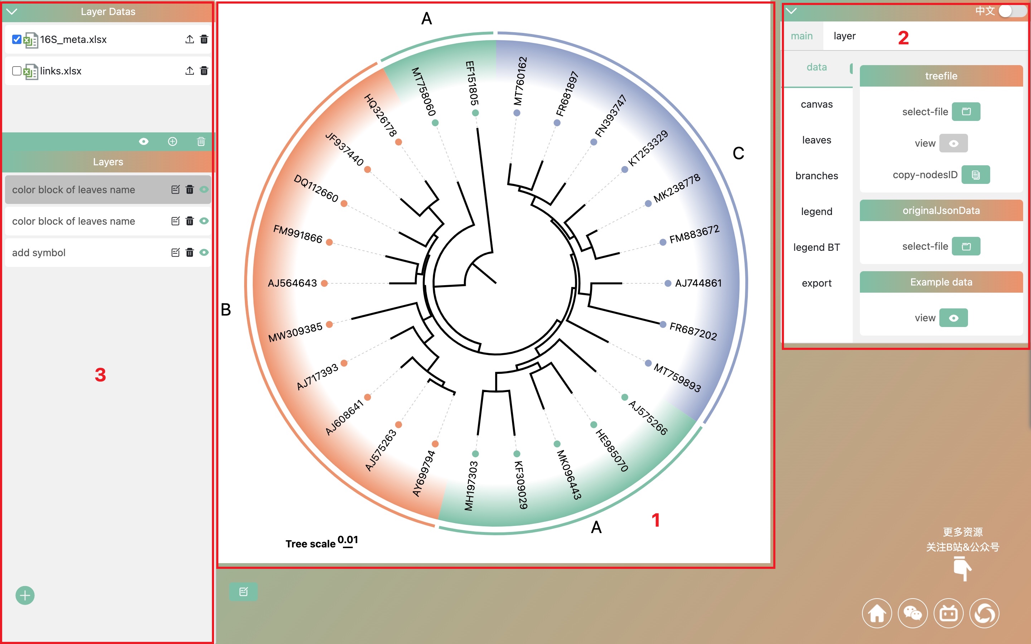1031x644 pixels.
Task: Click the swirl refresh icon at bottom right
Action: (x=984, y=613)
